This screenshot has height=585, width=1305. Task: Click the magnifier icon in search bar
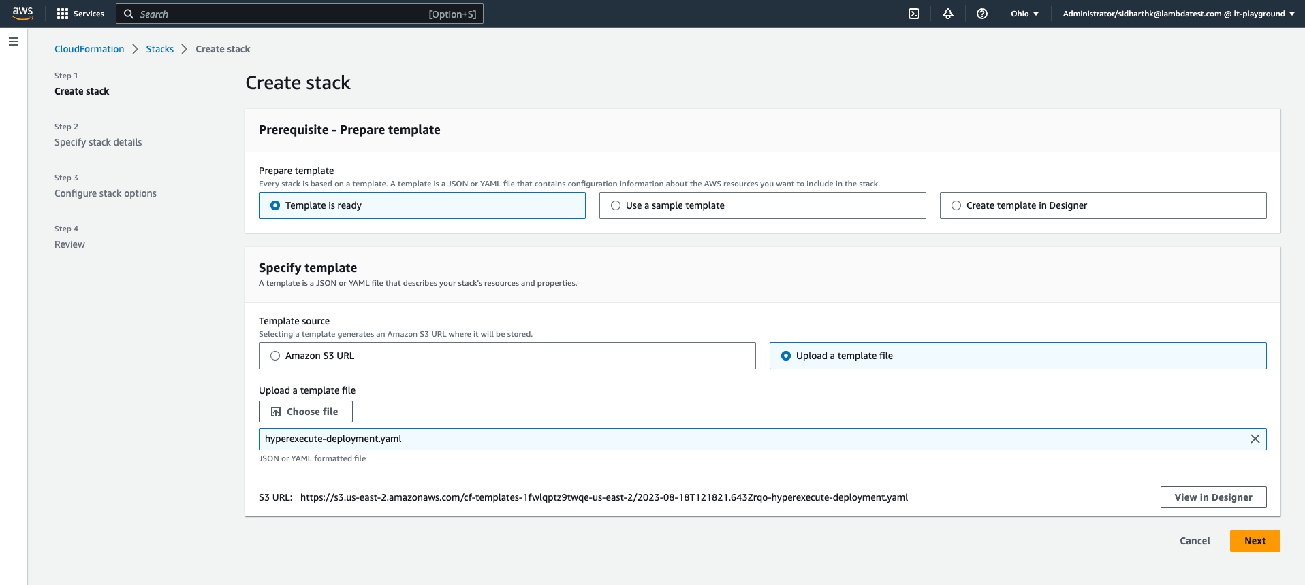(x=129, y=14)
